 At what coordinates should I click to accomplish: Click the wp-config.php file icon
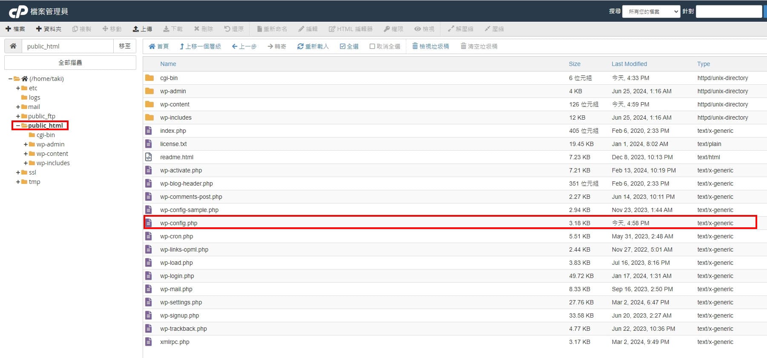click(149, 223)
